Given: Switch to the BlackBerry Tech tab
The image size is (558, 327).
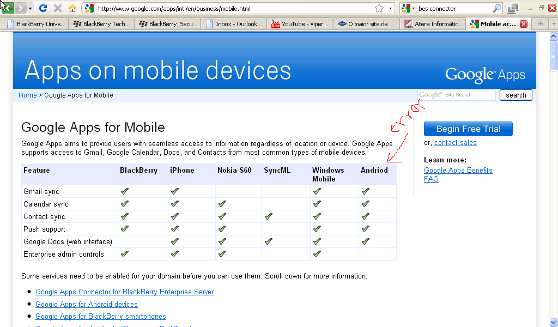Looking at the screenshot, I should pyautogui.click(x=101, y=24).
